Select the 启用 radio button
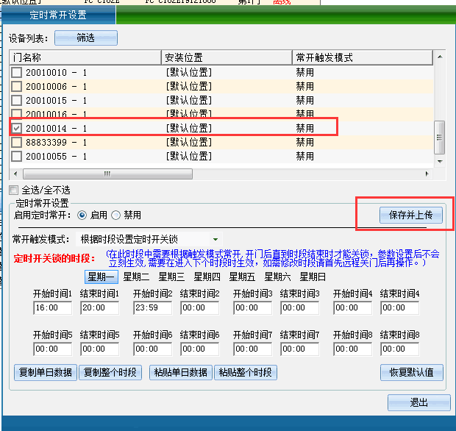Viewport: 456px width, 431px height. pyautogui.click(x=82, y=215)
